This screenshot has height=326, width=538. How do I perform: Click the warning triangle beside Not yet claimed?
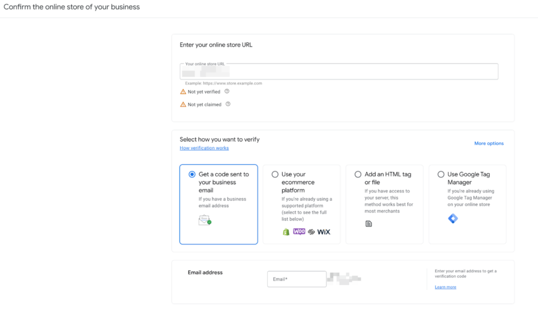click(183, 104)
